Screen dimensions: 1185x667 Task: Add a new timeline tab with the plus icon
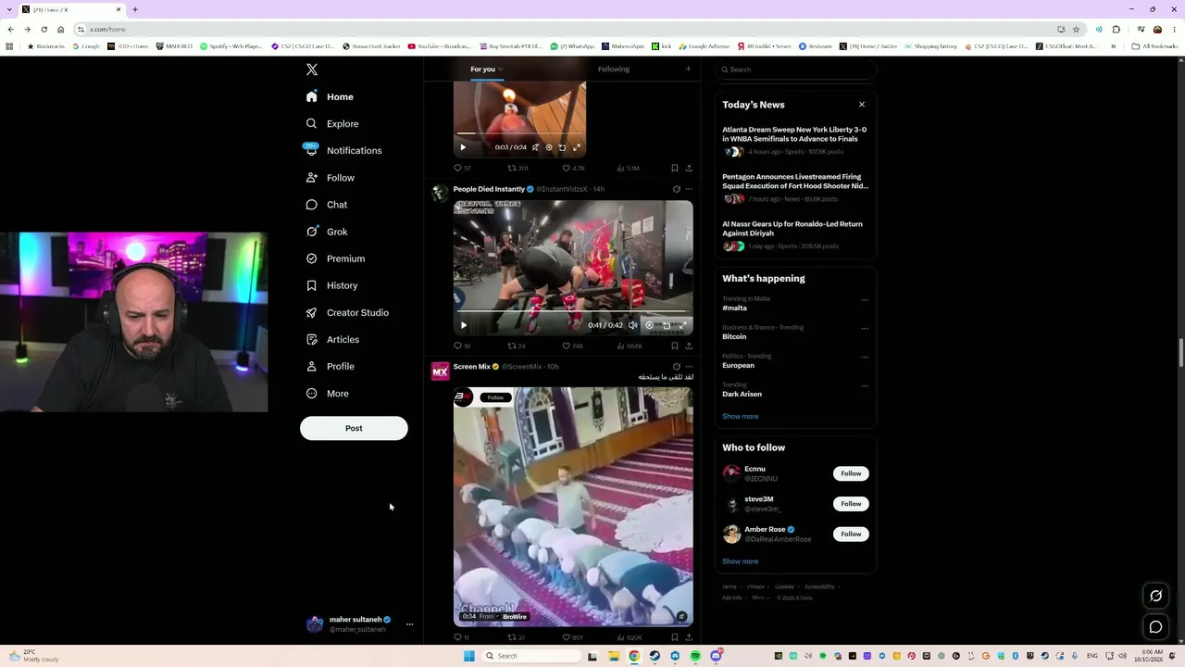click(x=688, y=69)
